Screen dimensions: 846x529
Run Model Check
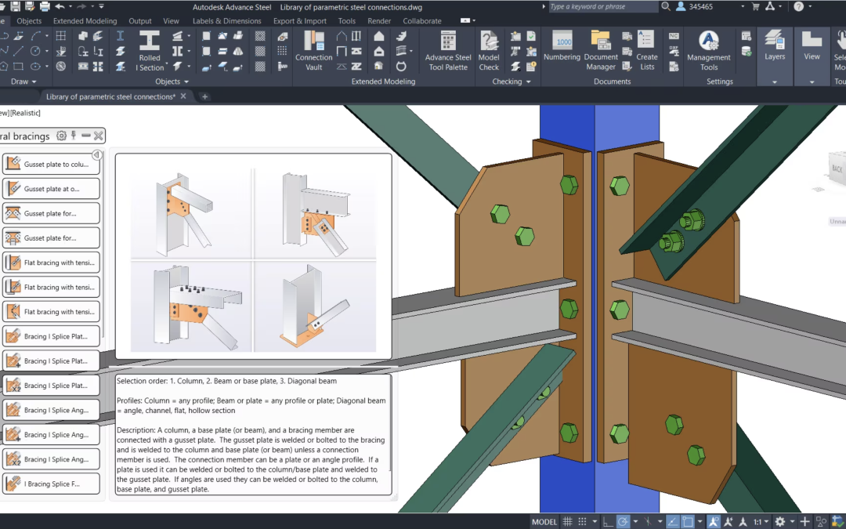[489, 51]
